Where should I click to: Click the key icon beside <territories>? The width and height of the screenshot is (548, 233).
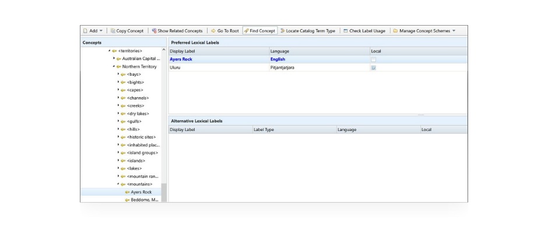[115, 51]
